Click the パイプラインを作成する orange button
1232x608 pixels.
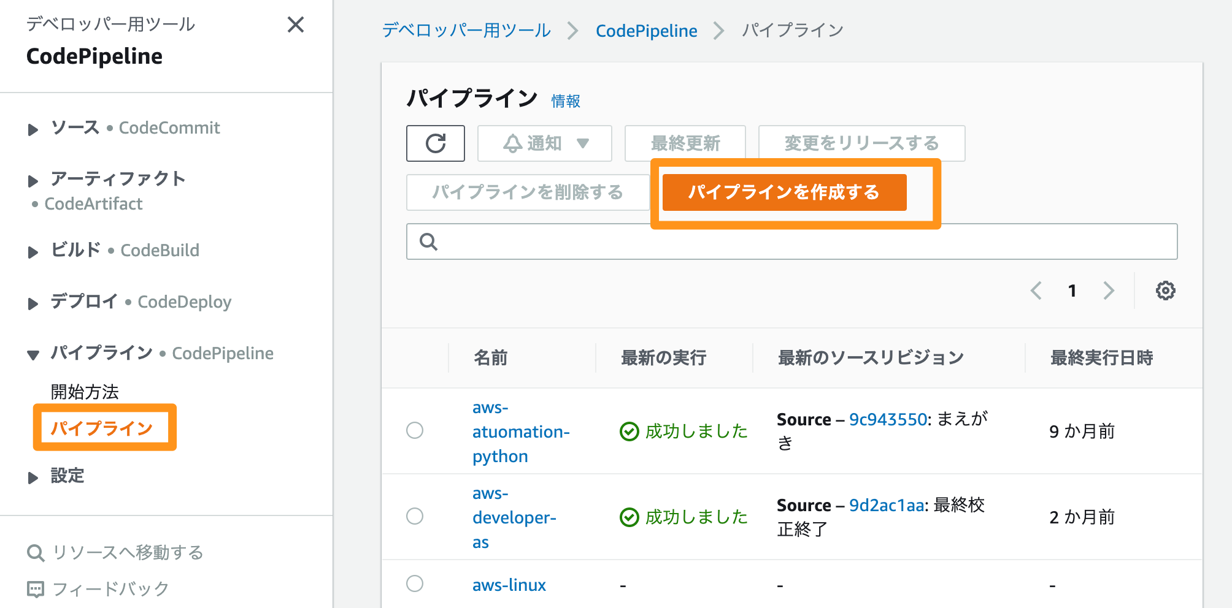784,192
